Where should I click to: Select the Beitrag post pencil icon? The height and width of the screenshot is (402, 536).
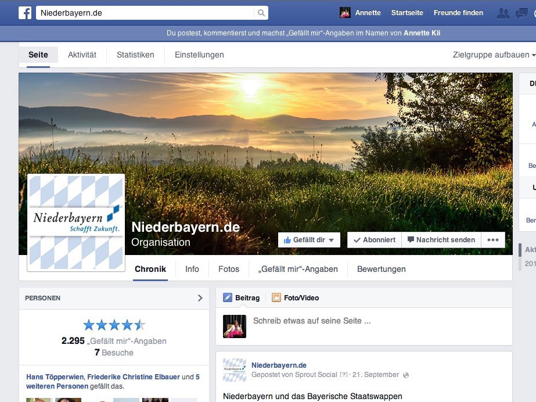[x=228, y=298]
